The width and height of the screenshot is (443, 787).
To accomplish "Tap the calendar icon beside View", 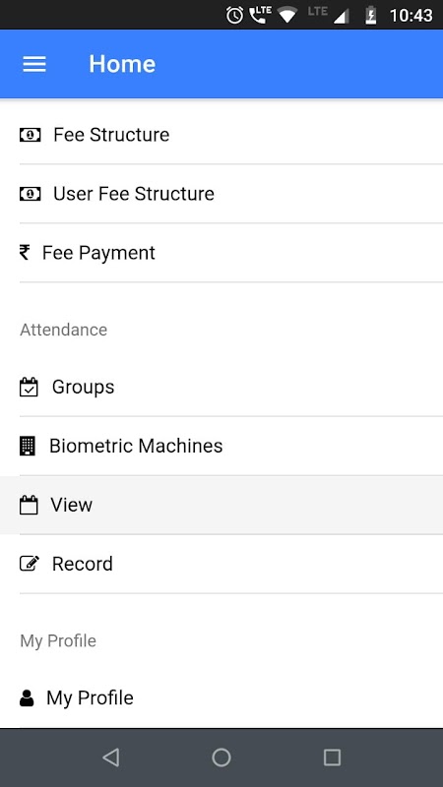I will (x=29, y=505).
